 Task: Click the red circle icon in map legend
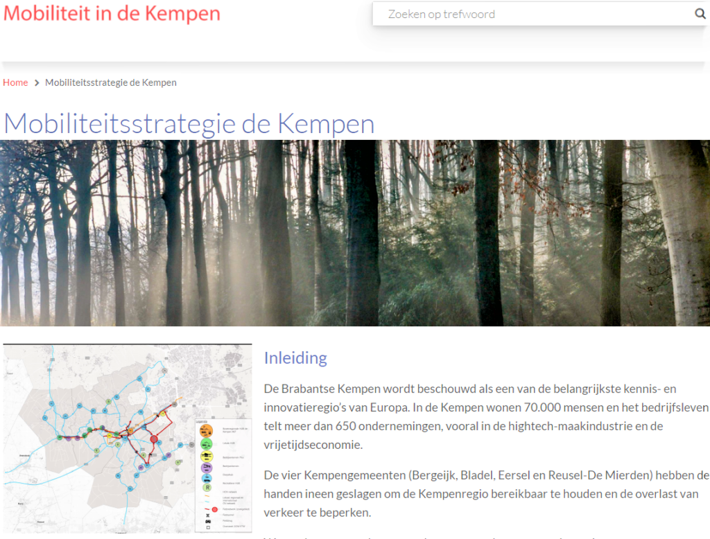coord(214,509)
